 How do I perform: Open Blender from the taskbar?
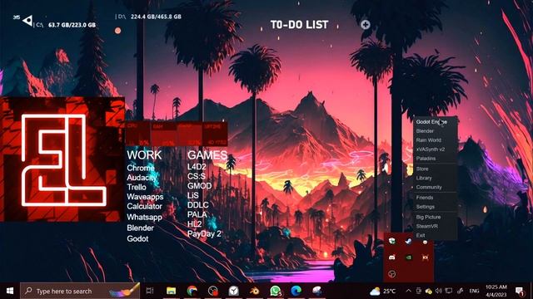coord(254,291)
